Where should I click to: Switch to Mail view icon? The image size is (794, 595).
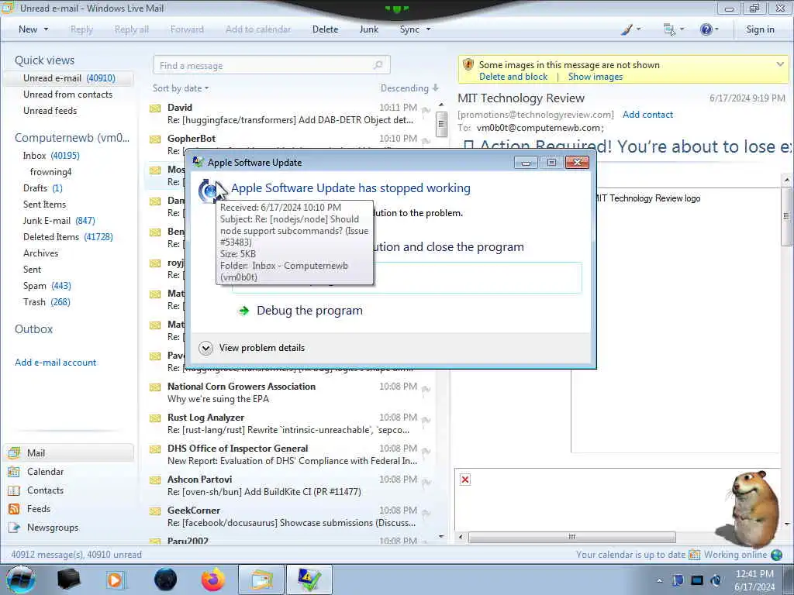coord(14,452)
